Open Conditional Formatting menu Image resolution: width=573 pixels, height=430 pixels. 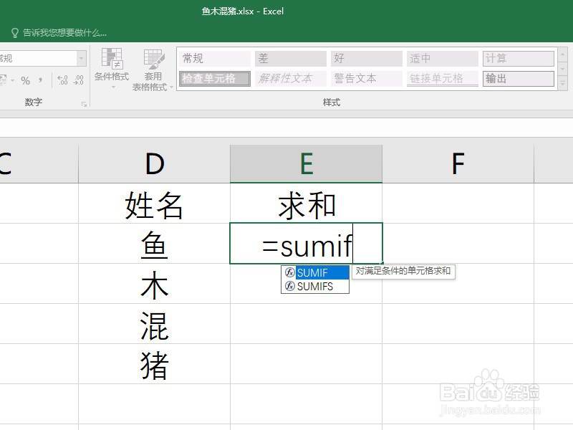[x=112, y=69]
